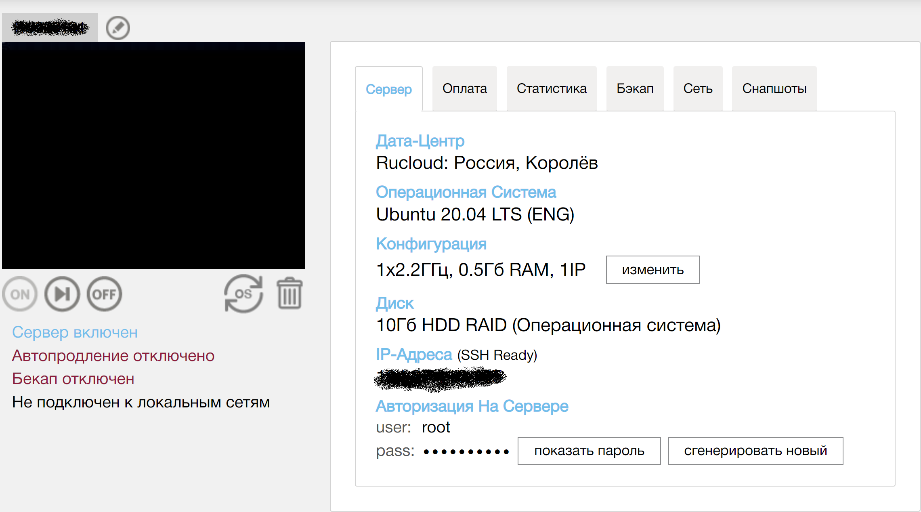Open the black server console preview
Screen dimensions: 921x512
coord(153,155)
